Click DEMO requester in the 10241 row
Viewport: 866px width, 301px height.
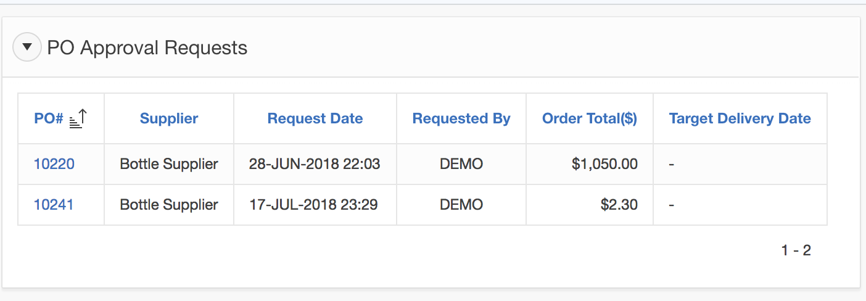pos(461,205)
